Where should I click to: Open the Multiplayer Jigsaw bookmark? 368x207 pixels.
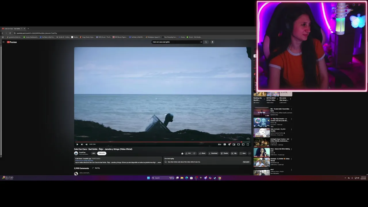click(153, 37)
